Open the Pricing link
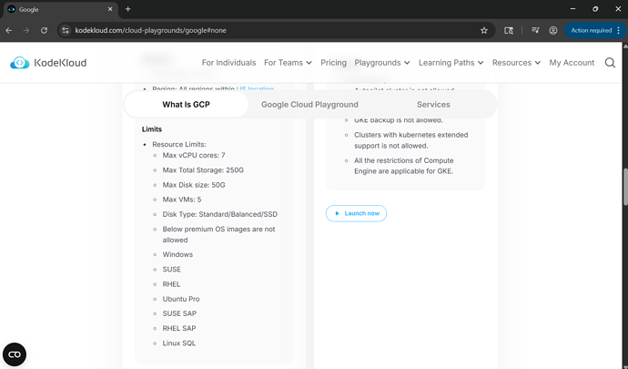628x369 pixels. tap(333, 63)
